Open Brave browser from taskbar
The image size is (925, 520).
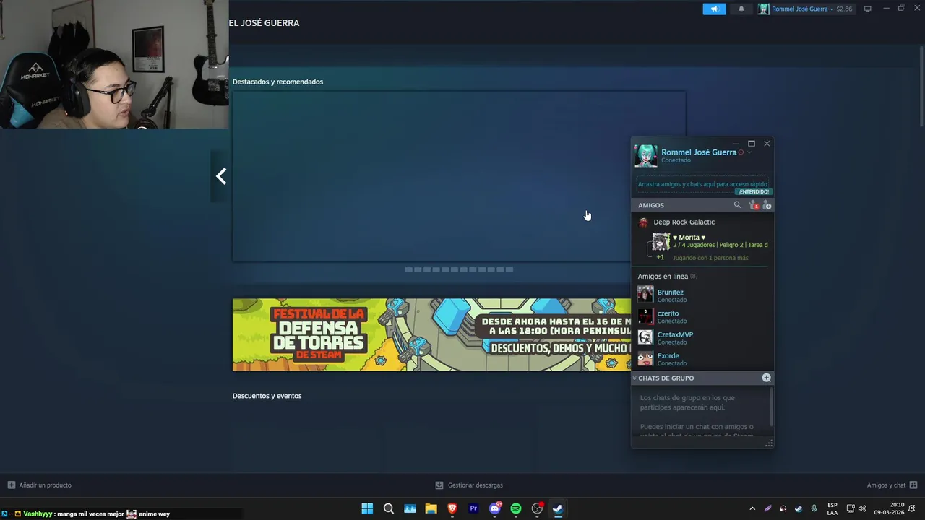452,508
